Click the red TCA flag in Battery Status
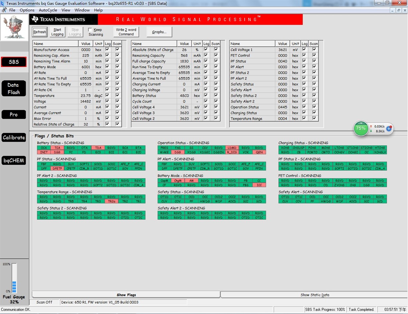Image resolution: width=408 pixels, height=314 pixels. point(57,148)
